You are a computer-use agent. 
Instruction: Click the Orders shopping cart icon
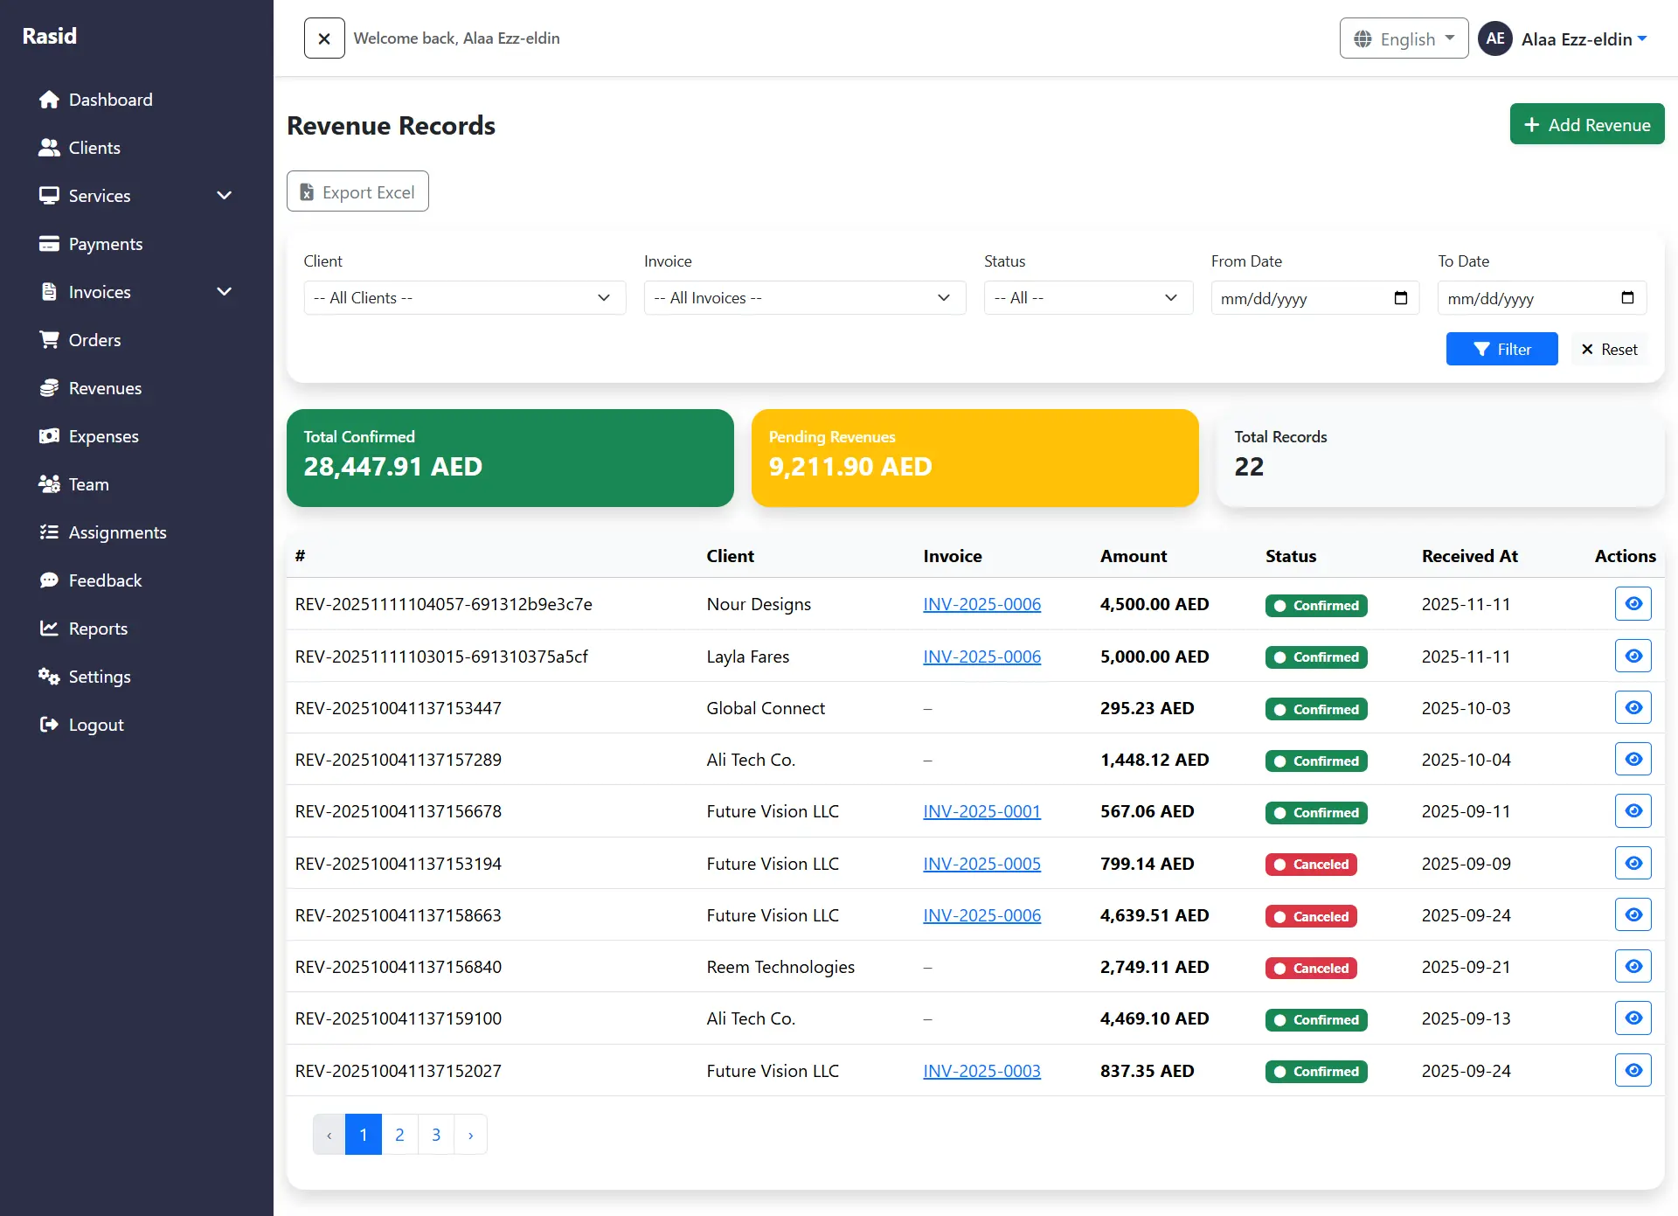tap(49, 340)
